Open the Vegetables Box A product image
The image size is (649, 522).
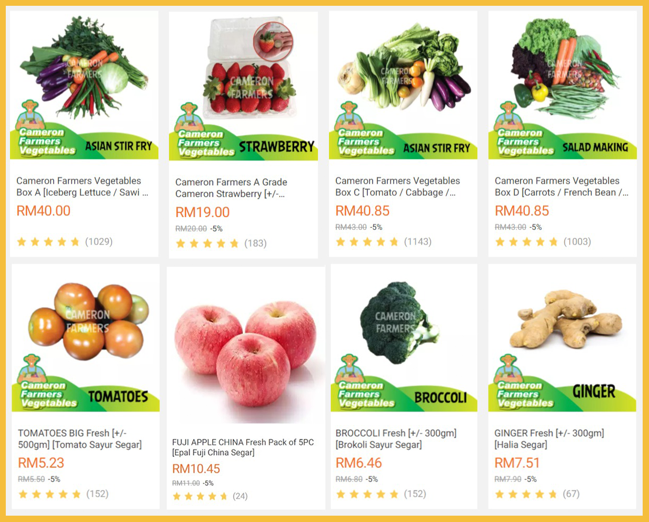84,85
